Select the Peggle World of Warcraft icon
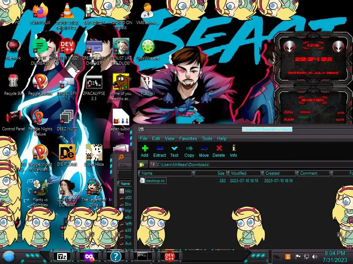Viewport: 353px width, 264px height. (40, 158)
